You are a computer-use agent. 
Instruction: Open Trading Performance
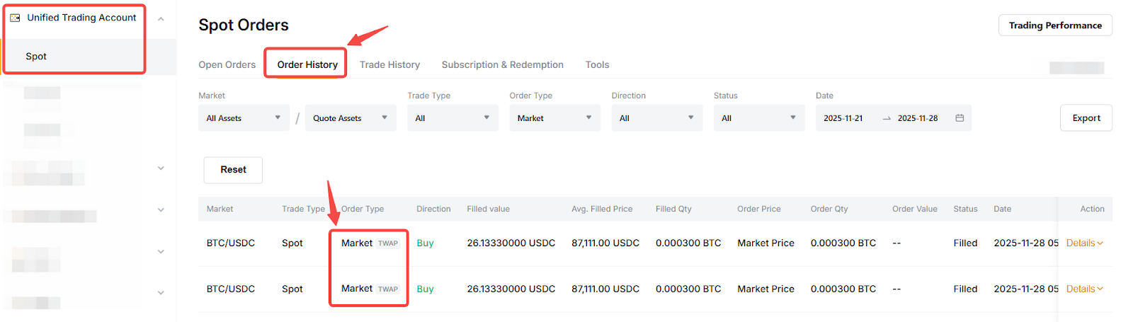pos(1055,25)
